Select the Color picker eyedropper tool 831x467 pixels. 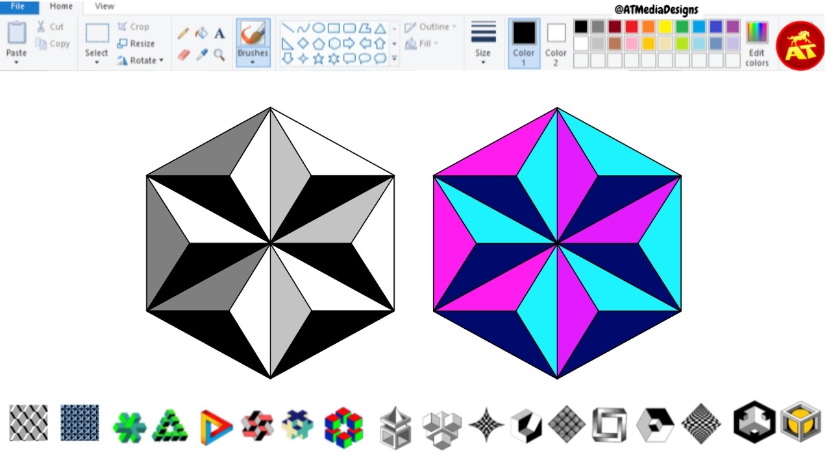tap(202, 55)
